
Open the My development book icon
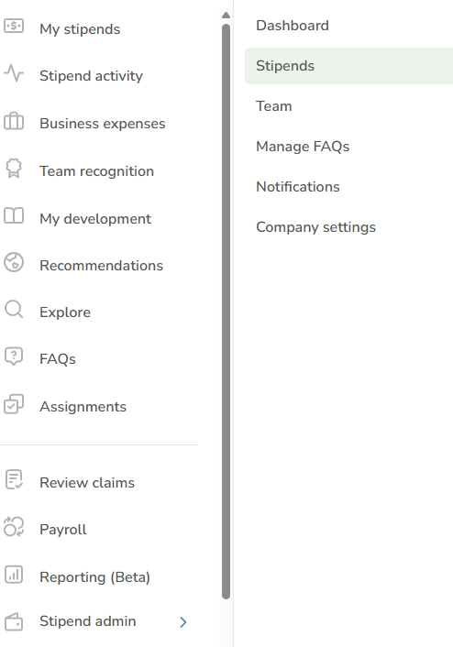[x=14, y=215]
